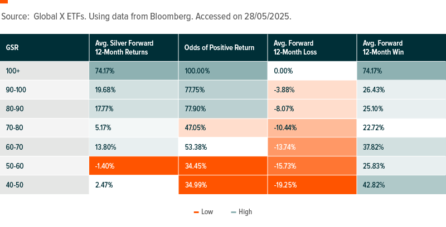Click the orange Low legend swatch
This screenshot has height=227, width=446.
[197, 212]
